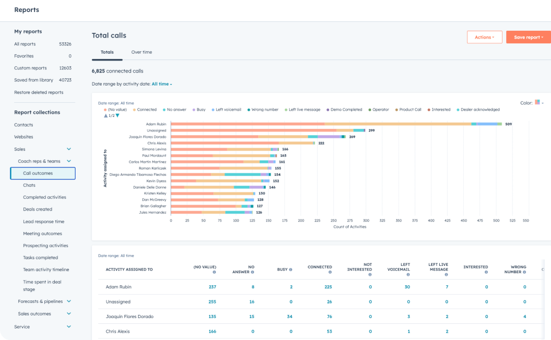551x340 pixels.
Task: Expand the Forecasts & pipelines section
Action: (69, 301)
